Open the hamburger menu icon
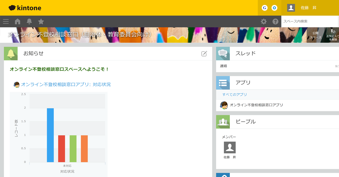Image resolution: width=339 pixels, height=177 pixels. pos(6,21)
